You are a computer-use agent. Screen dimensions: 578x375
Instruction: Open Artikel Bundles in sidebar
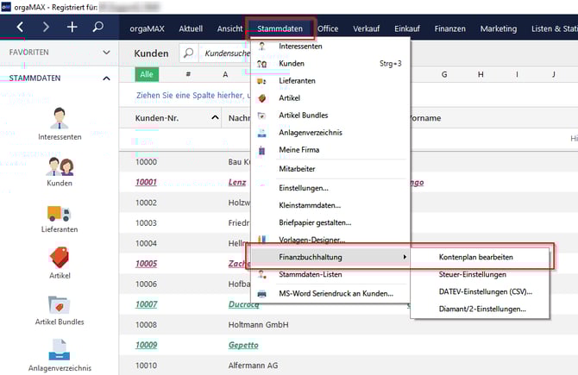pos(60,305)
